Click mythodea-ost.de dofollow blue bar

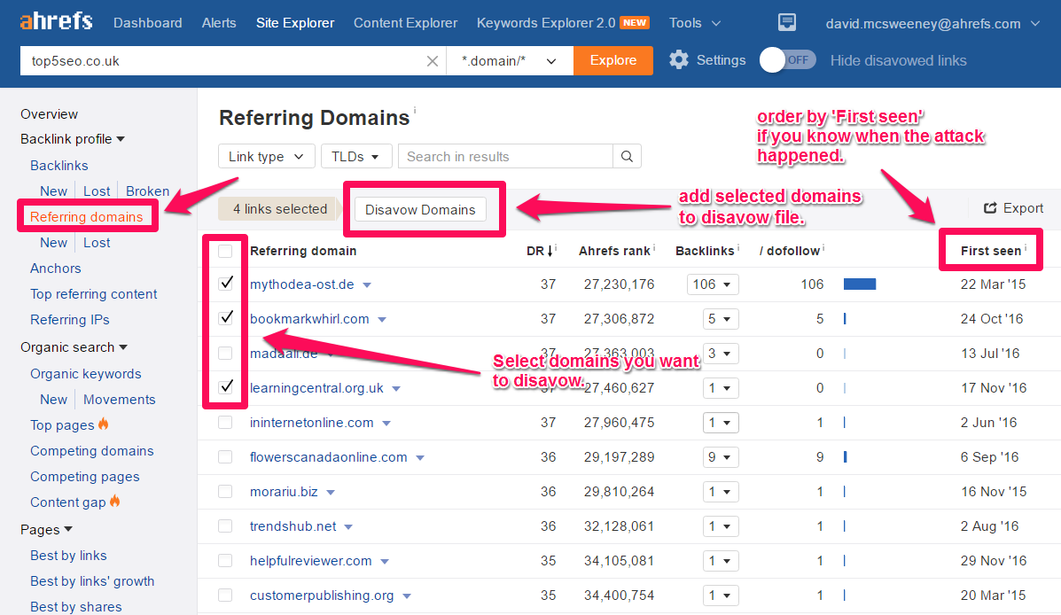tap(860, 284)
